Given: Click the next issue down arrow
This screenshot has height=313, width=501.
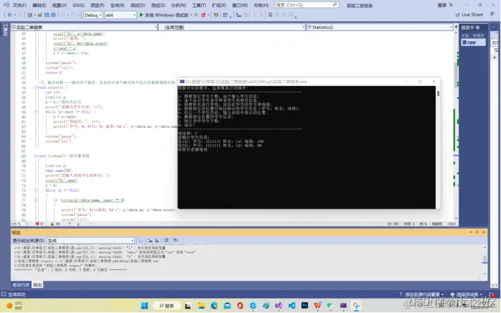Looking at the screenshot, I should pos(78,224).
